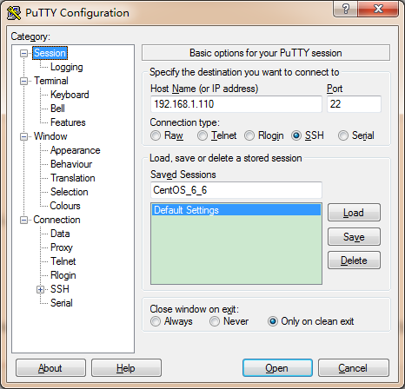405x389 pixels.
Task: Open the Data settings category
Action: click(x=60, y=234)
